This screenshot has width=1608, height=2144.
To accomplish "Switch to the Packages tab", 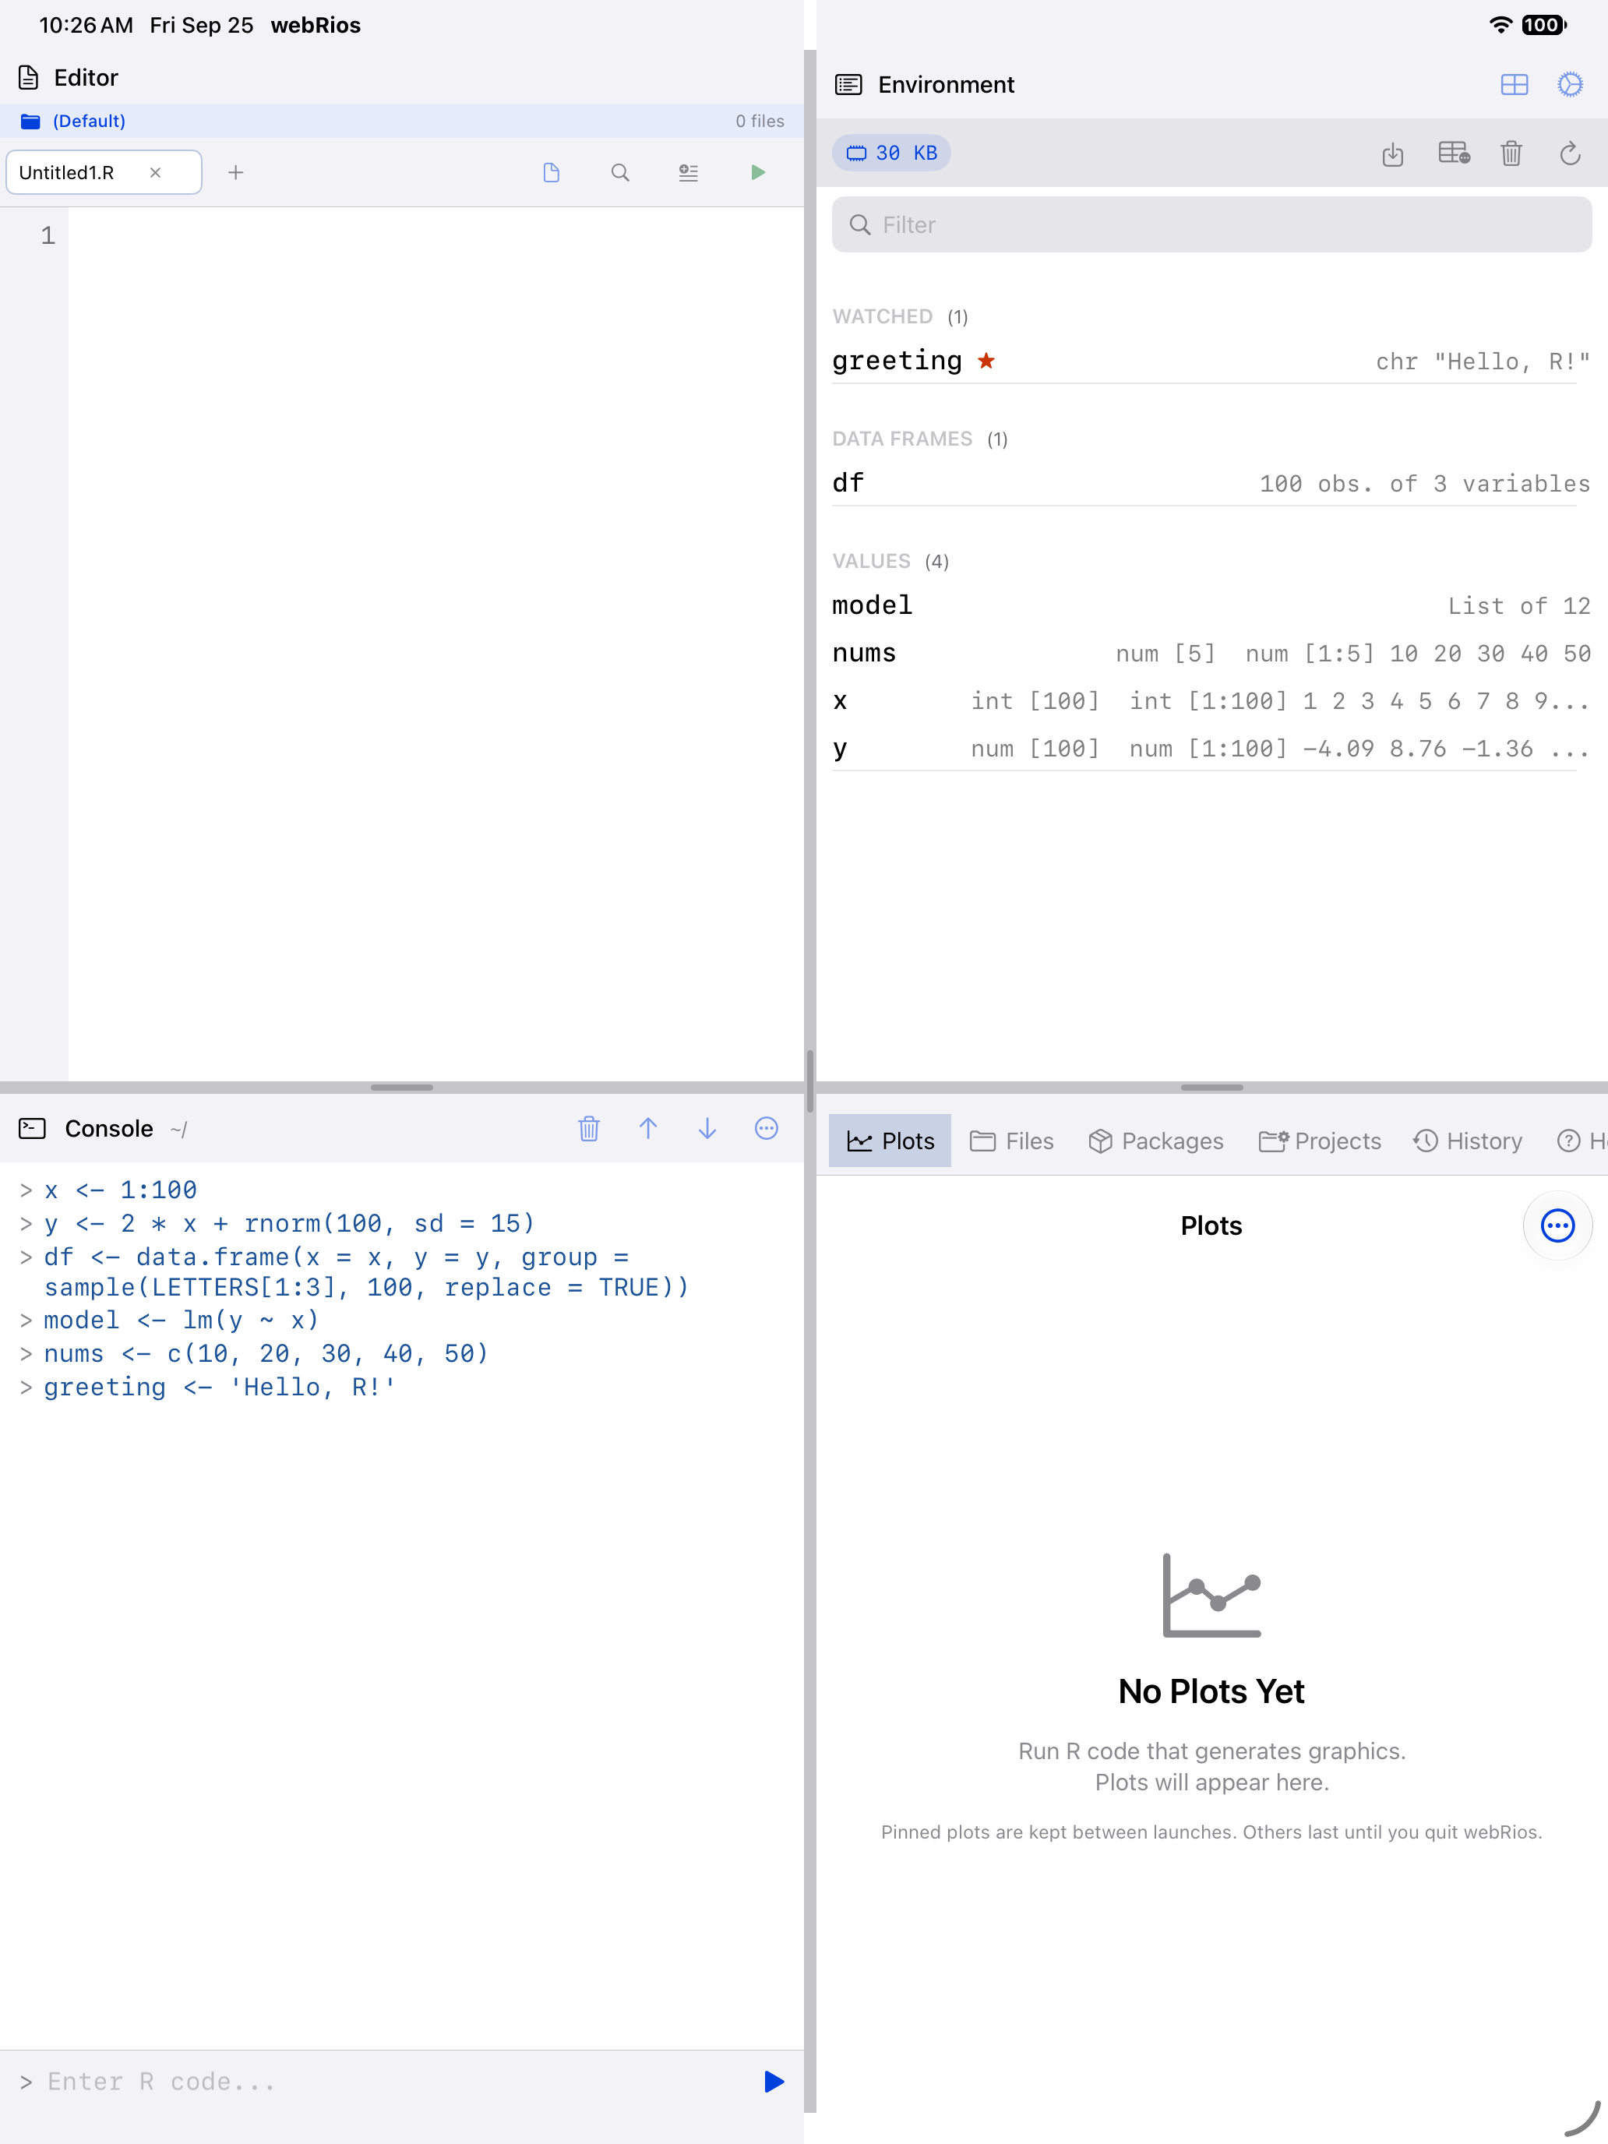I will (x=1155, y=1141).
